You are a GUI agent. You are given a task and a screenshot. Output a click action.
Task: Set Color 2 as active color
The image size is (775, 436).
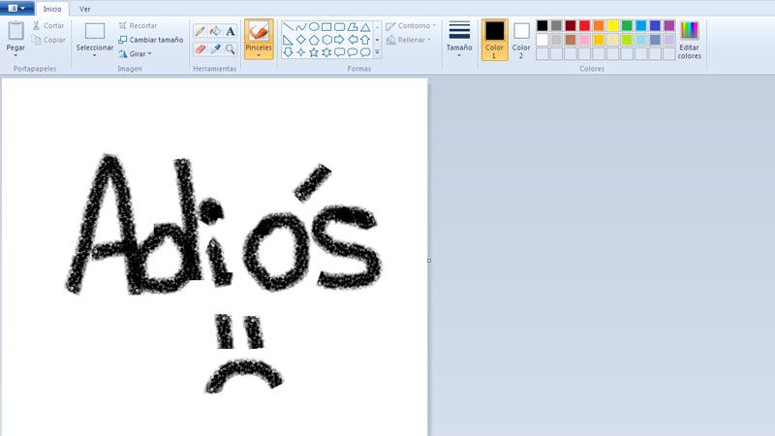pyautogui.click(x=521, y=39)
